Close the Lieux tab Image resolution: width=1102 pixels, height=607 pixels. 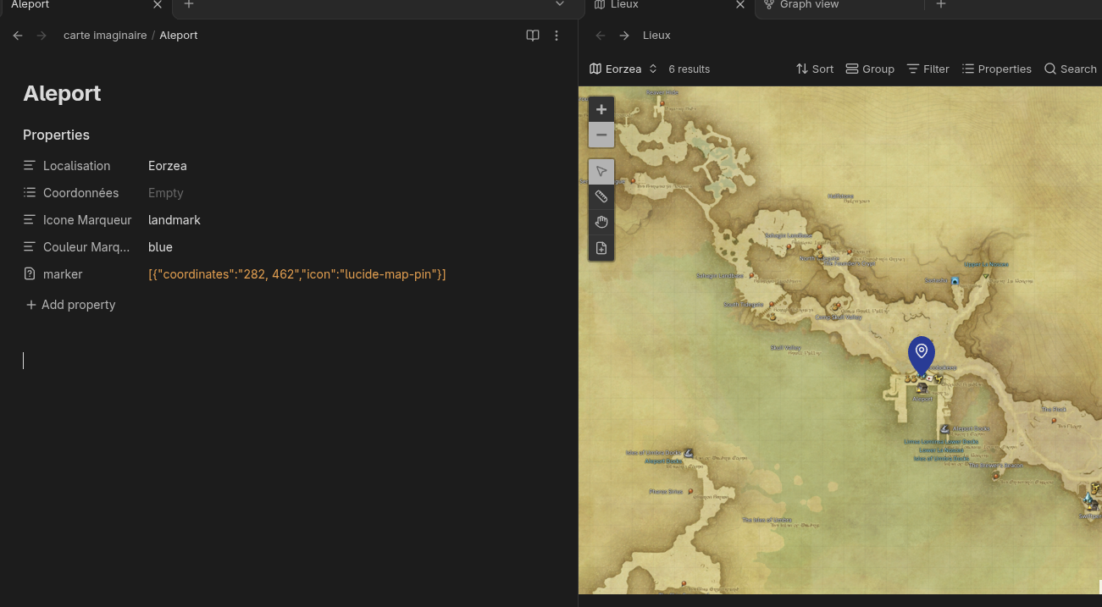tap(740, 5)
